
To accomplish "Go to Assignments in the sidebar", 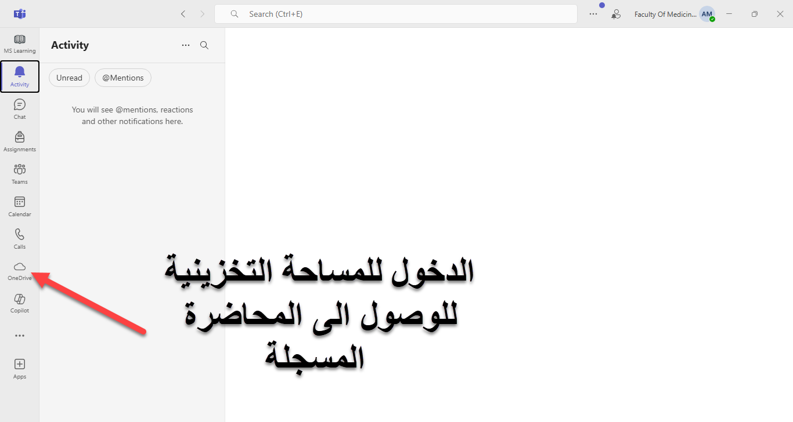I will tap(20, 141).
